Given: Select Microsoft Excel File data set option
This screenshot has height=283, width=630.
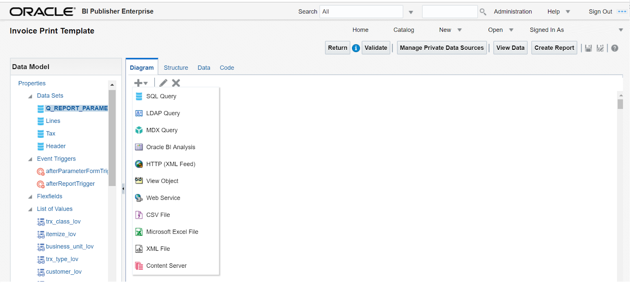Looking at the screenshot, I should pyautogui.click(x=172, y=232).
